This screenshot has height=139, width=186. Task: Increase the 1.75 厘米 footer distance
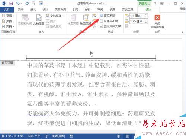click(x=146, y=20)
